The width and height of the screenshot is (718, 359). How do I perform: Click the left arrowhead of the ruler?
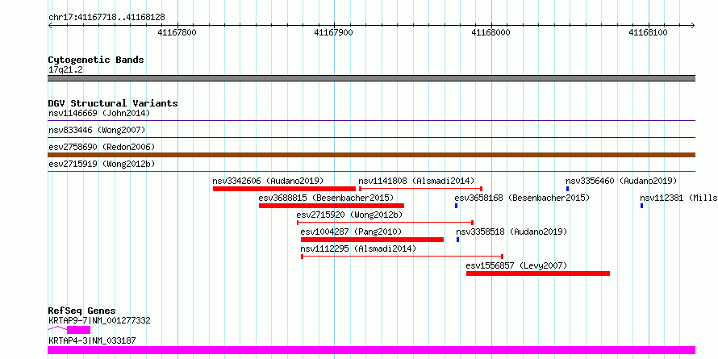point(50,25)
